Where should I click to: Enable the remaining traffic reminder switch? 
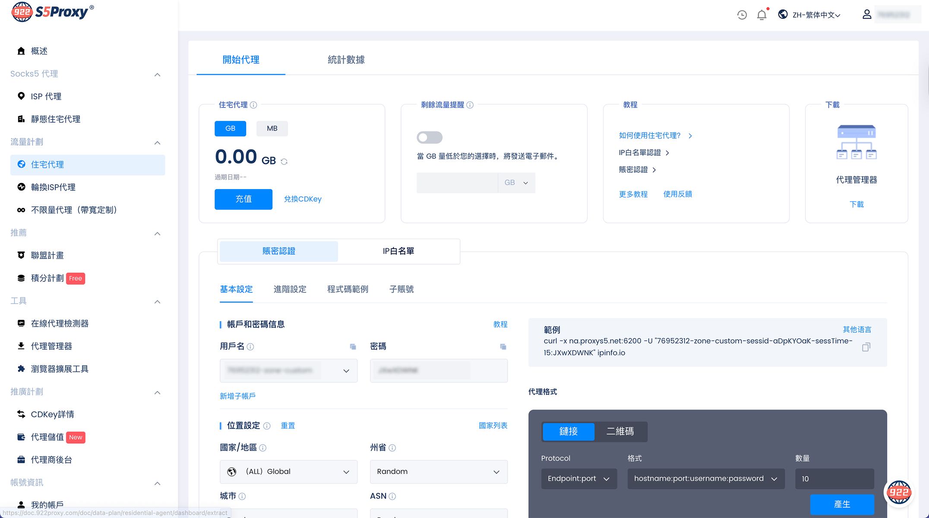tap(429, 137)
